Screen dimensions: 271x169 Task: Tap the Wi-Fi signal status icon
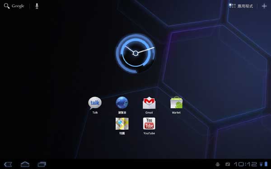click(261, 164)
